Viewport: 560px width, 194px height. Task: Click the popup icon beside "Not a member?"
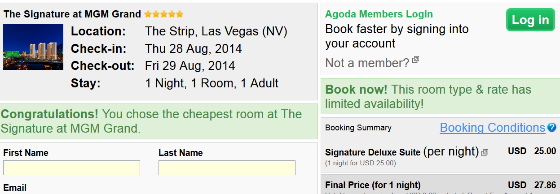(415, 59)
